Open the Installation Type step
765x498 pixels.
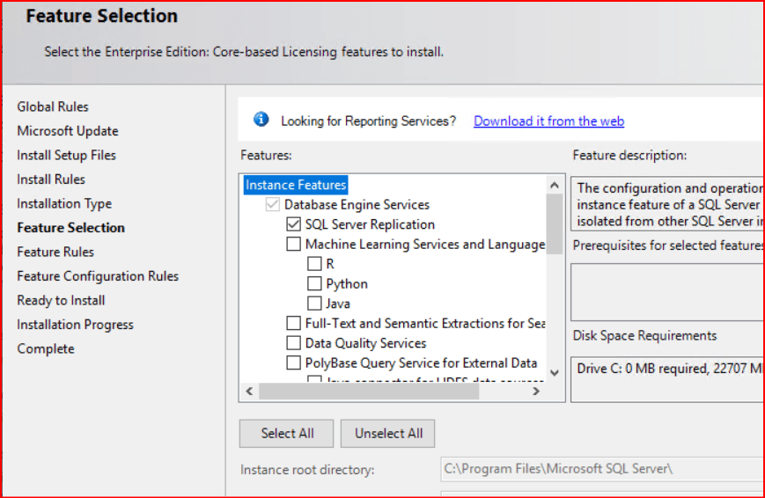(x=64, y=203)
